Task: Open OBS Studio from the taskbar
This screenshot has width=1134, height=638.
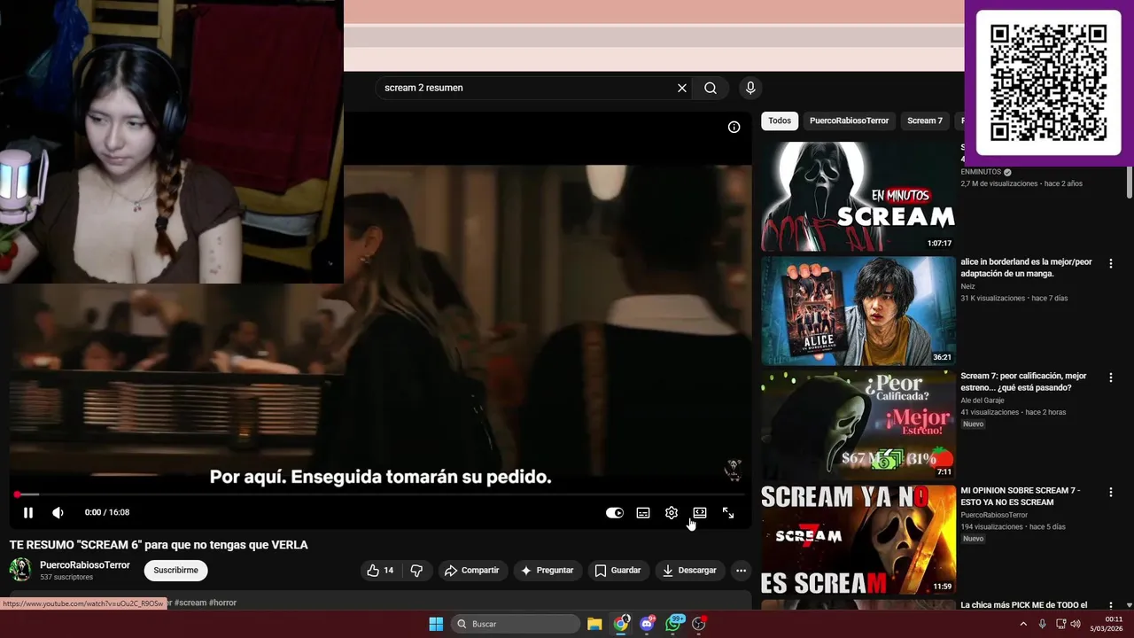Action: (x=699, y=624)
